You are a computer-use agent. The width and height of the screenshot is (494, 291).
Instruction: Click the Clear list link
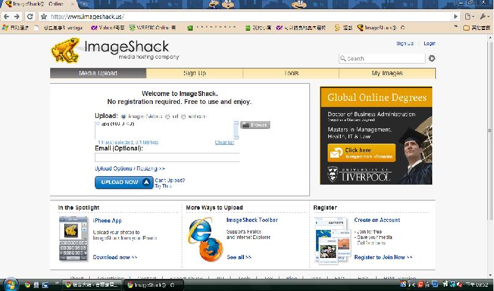pyautogui.click(x=224, y=142)
